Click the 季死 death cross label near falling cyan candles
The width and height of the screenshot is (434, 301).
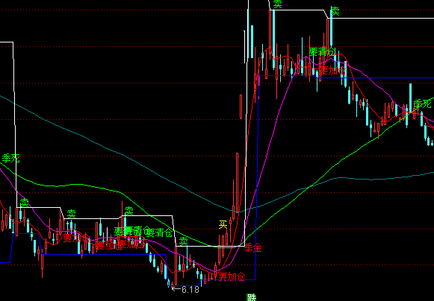tap(422, 104)
